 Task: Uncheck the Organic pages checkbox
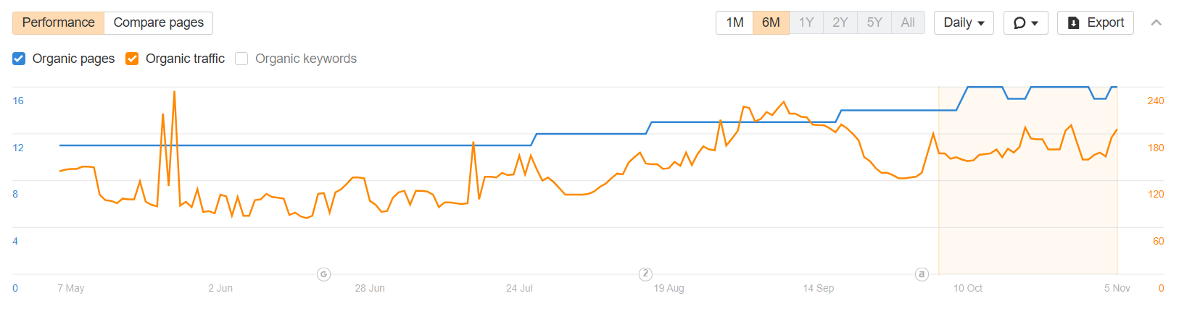[19, 59]
